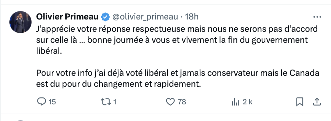This screenshot has width=331, height=121.
Task: Click the reply count 15
Action: [x=52, y=102]
